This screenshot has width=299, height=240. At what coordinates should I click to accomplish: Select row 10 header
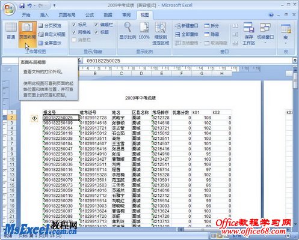click(12, 159)
